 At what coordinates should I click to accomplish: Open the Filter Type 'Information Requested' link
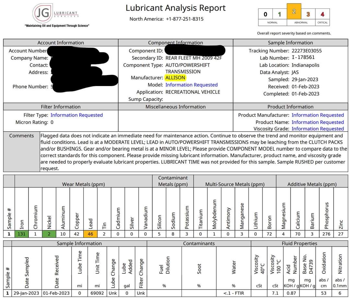click(x=76, y=115)
